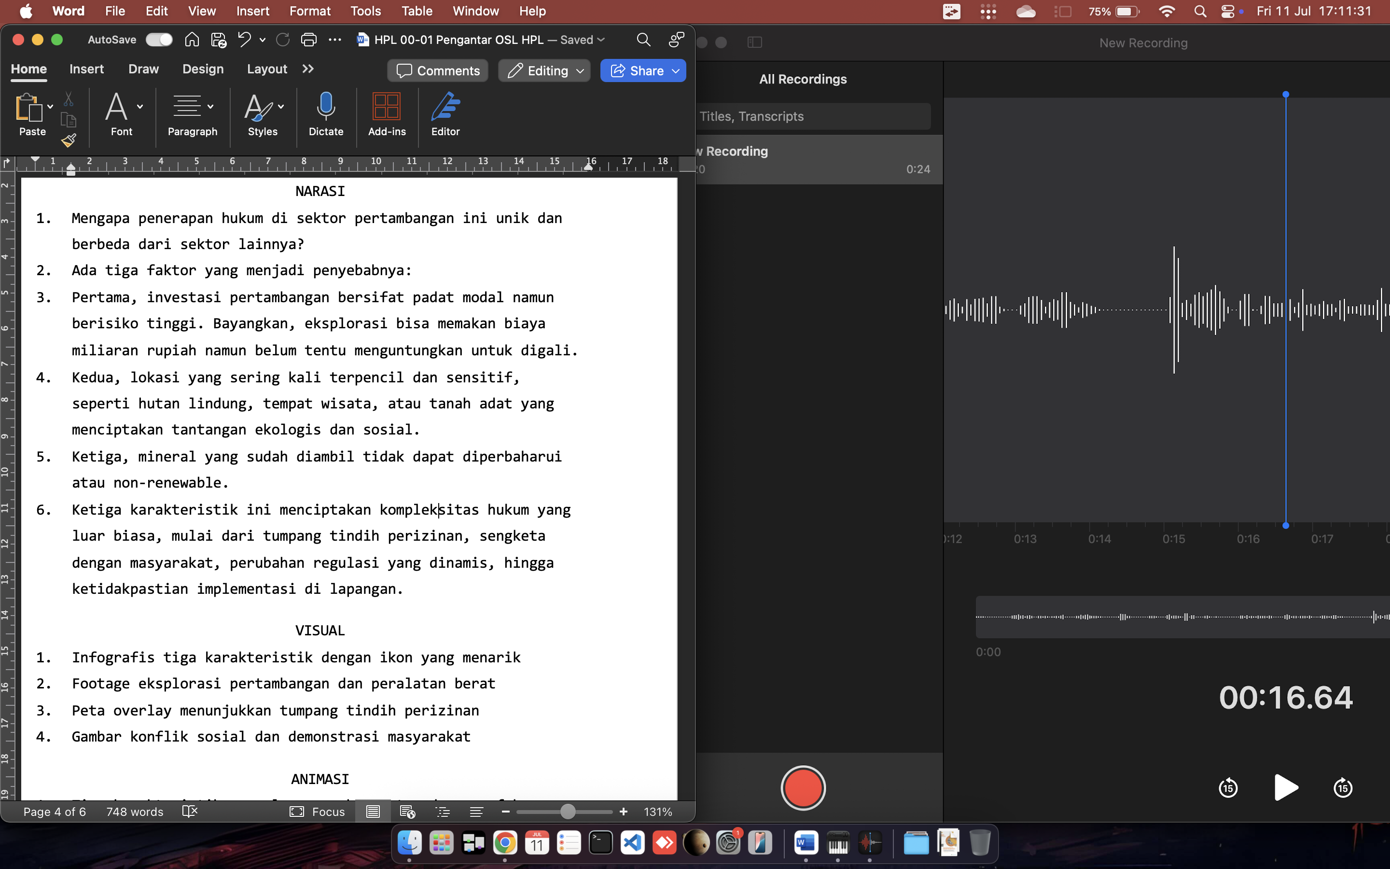Expand the Styles dropdown
Image resolution: width=1390 pixels, height=869 pixels.
[x=281, y=106]
